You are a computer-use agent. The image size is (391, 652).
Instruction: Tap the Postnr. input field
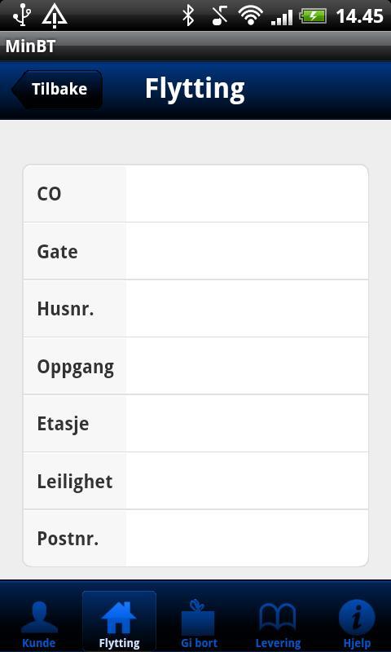tap(247, 538)
